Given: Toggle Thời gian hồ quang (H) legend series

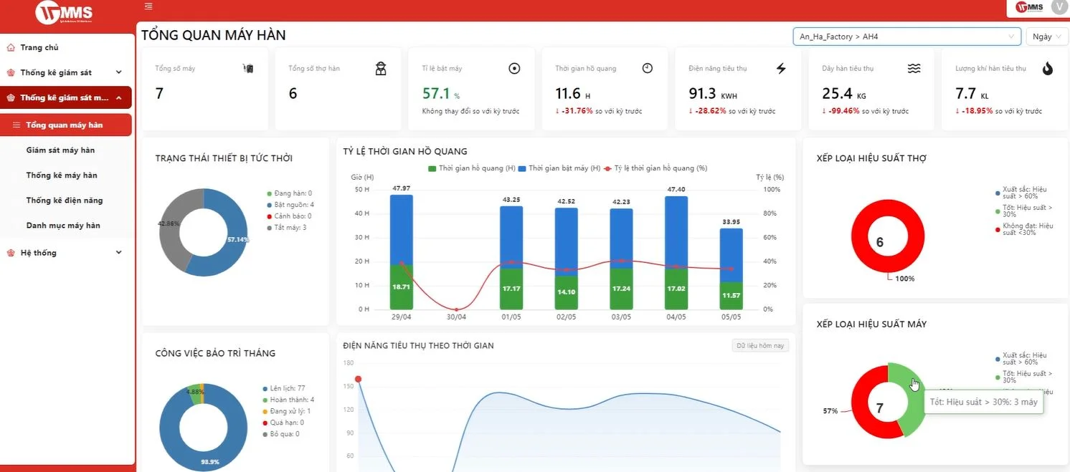Looking at the screenshot, I should [x=472, y=168].
